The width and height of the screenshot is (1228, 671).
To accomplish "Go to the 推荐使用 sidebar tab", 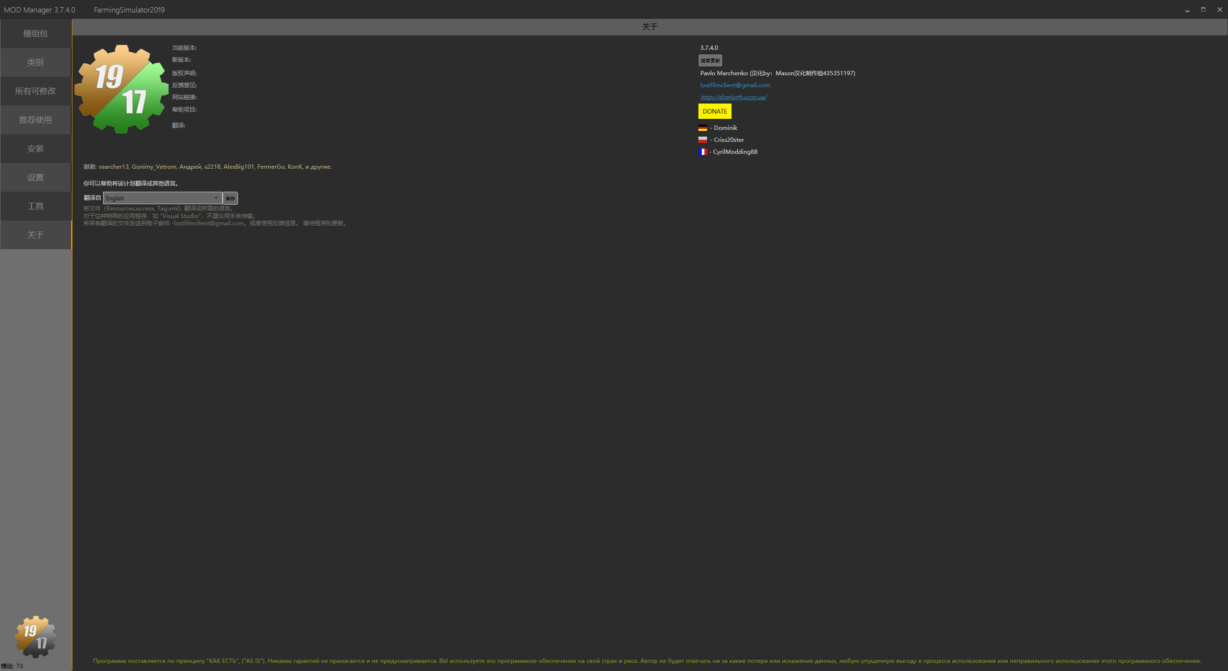I will click(x=35, y=120).
